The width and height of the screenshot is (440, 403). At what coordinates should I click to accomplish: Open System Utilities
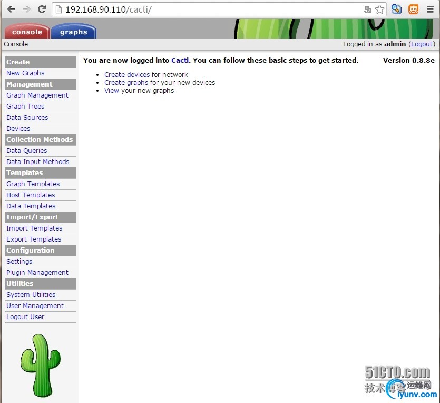[31, 294]
